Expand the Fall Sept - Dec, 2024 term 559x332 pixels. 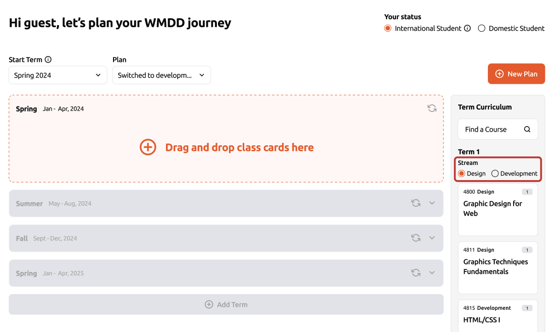432,238
